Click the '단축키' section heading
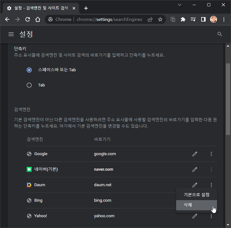Screen dimensions: 231x228 pyautogui.click(x=20, y=49)
